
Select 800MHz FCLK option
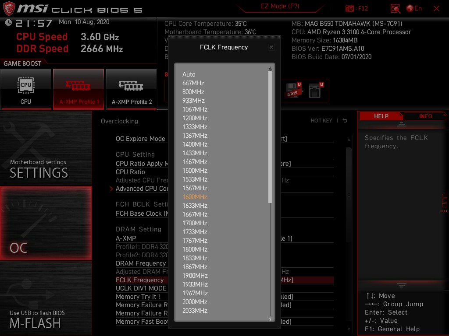(x=193, y=92)
